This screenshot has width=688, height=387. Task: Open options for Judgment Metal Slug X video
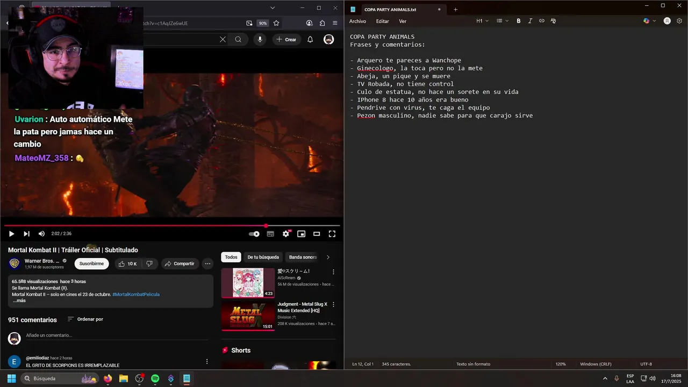(333, 305)
